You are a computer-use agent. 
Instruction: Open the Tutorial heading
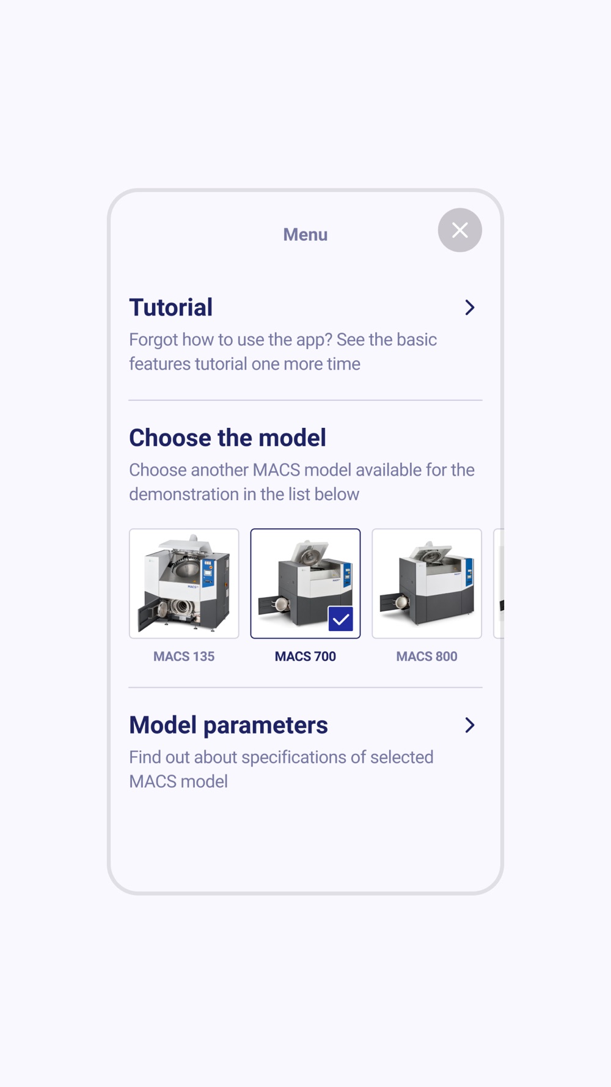pyautogui.click(x=170, y=308)
